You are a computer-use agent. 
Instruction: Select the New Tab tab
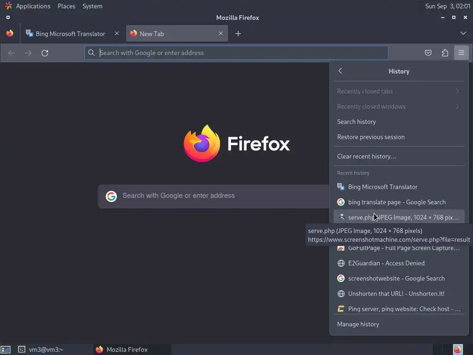(x=177, y=33)
